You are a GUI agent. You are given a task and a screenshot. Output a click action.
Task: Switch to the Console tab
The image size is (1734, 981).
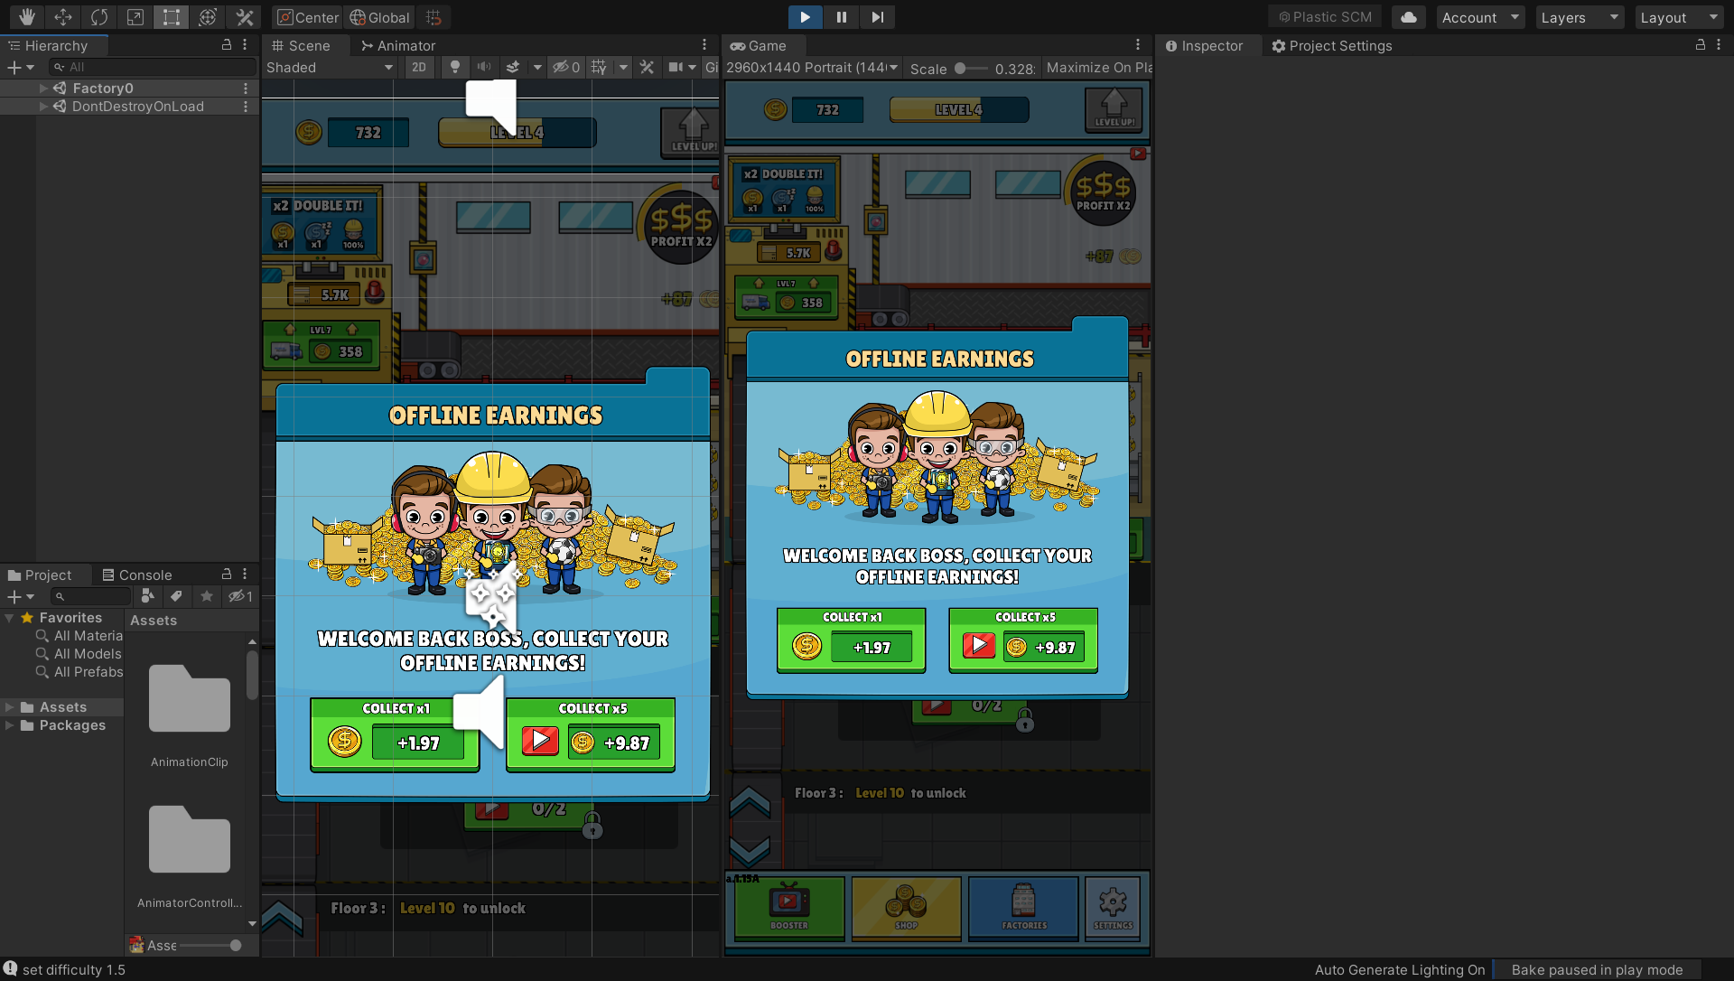point(144,574)
